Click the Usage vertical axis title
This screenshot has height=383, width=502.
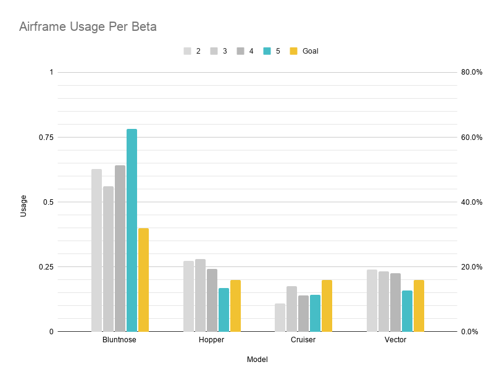(x=23, y=205)
